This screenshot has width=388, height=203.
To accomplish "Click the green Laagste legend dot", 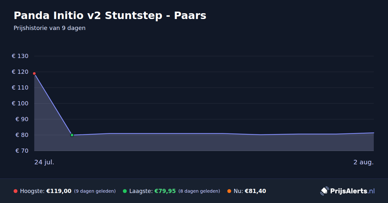I will tap(125, 191).
